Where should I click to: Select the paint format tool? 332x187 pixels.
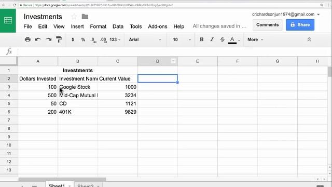[x=59, y=39]
